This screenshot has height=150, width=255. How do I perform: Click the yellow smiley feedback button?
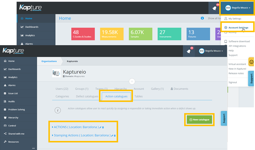tap(251, 62)
